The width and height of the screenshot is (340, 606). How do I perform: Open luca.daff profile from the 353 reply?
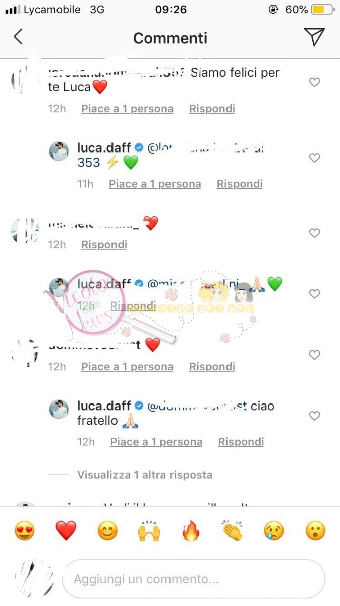coord(104,148)
